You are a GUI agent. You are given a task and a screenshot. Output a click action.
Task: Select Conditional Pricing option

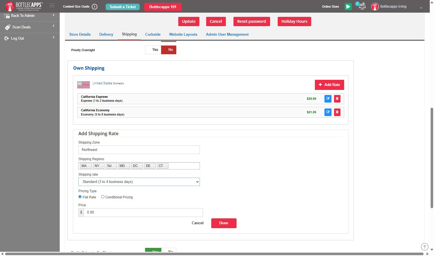pos(103,197)
